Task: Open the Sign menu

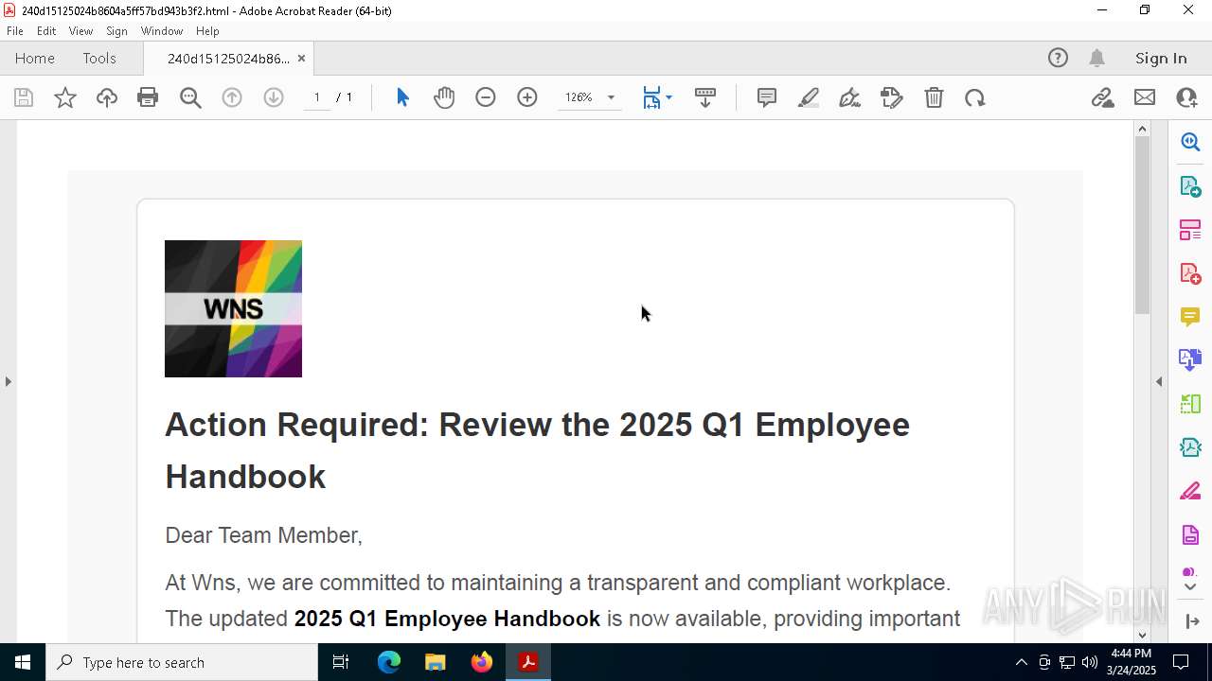Action: pyautogui.click(x=116, y=31)
